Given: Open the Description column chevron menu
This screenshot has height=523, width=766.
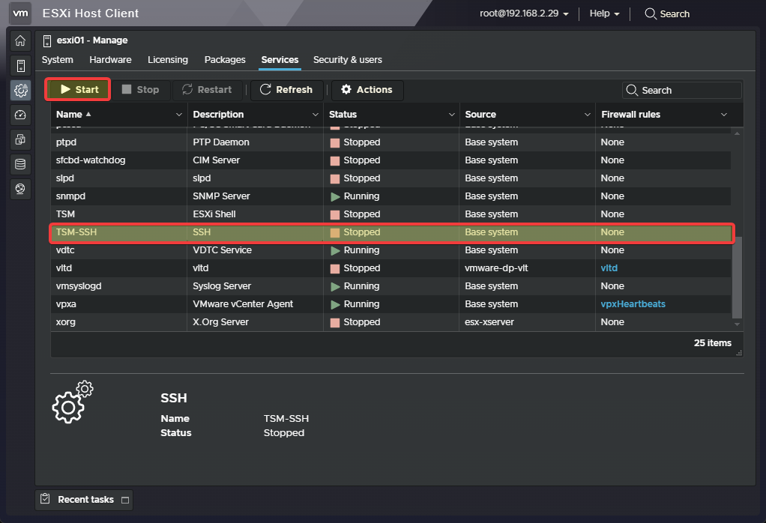Looking at the screenshot, I should pyautogui.click(x=315, y=115).
